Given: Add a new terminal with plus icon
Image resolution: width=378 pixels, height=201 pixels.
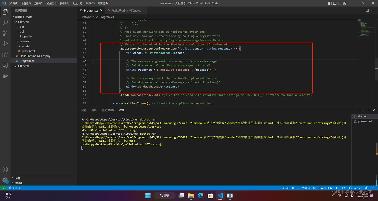Looking at the screenshot, I should (360, 110).
